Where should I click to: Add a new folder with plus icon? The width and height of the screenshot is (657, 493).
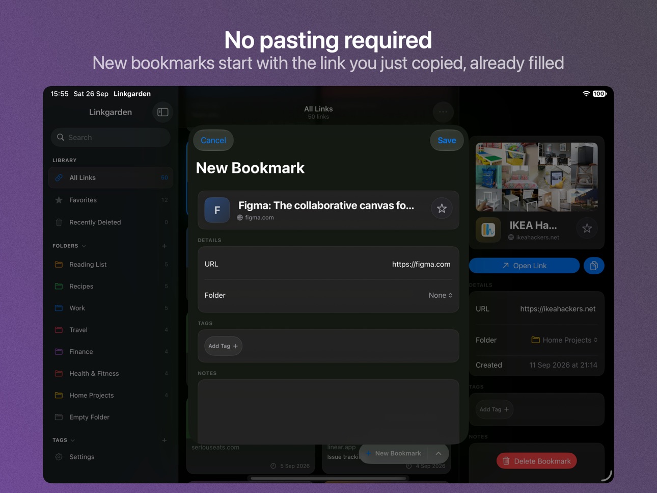click(165, 246)
